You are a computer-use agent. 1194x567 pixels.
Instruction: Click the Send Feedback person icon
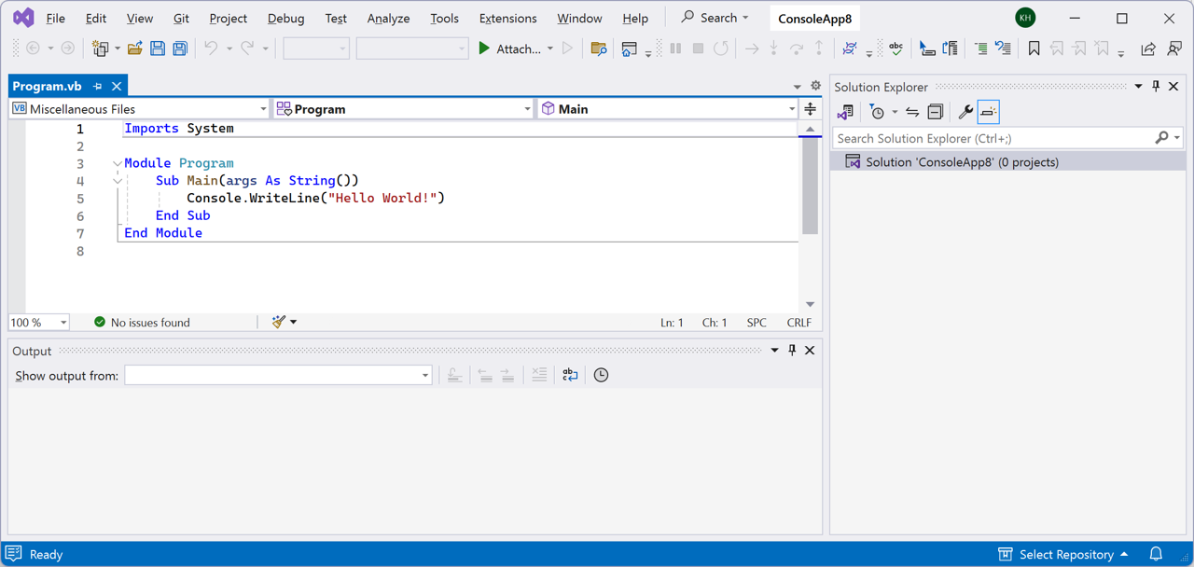point(1174,48)
